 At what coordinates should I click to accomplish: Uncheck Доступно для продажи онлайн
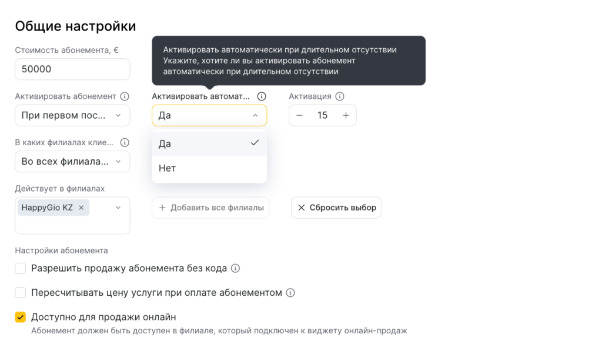pos(21,317)
